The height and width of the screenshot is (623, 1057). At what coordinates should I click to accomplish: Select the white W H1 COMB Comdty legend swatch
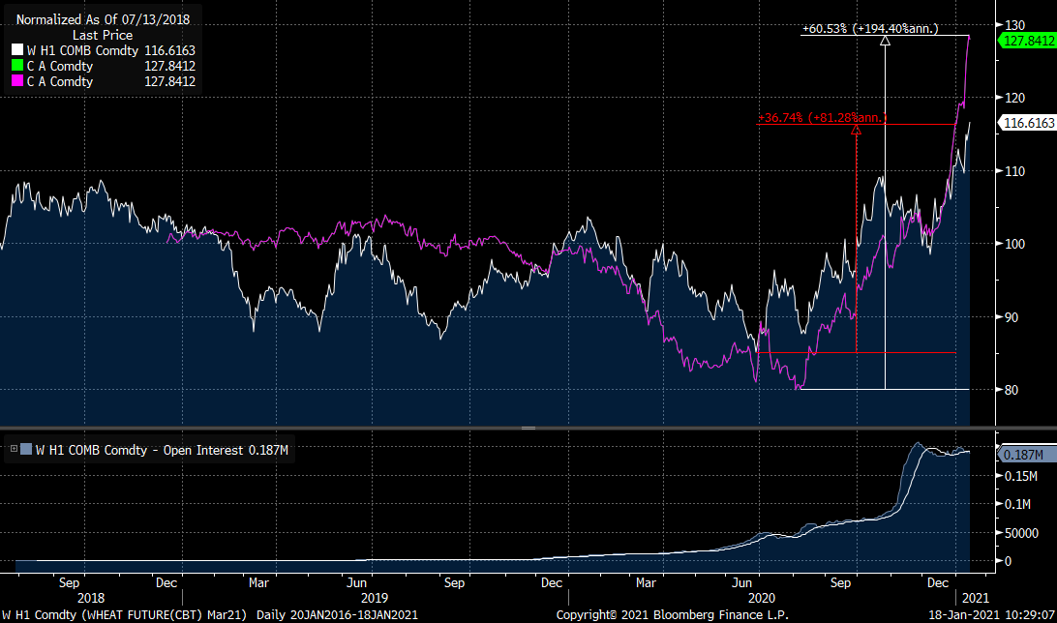17,49
